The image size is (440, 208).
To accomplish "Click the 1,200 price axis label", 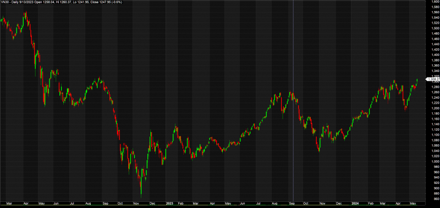I will [x=436, y=108].
